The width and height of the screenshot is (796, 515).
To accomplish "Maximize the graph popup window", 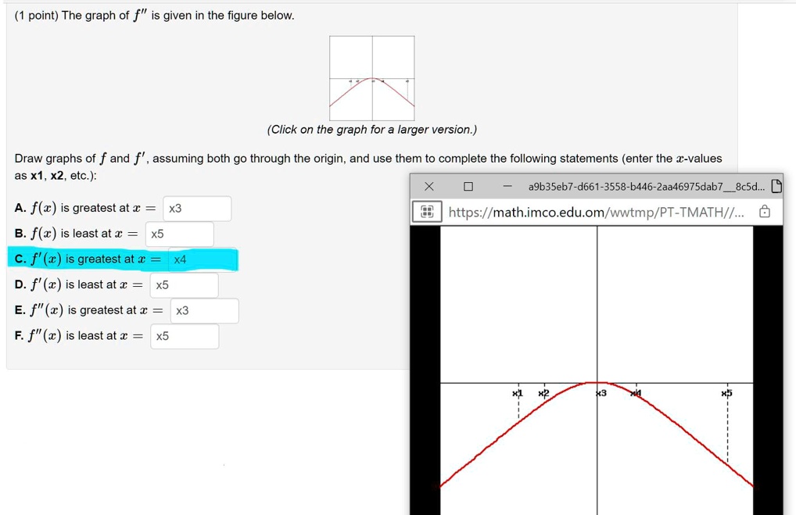I will [x=468, y=186].
